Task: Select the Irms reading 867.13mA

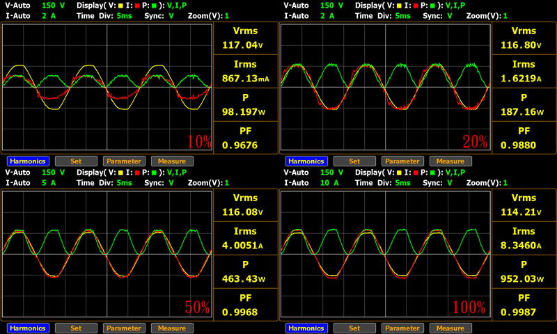Action: [x=246, y=79]
